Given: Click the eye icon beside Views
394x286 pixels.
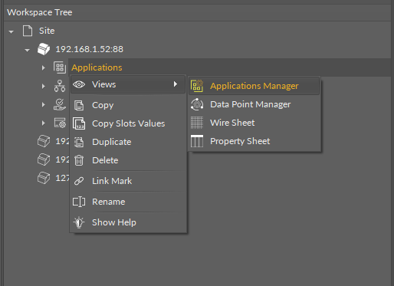Looking at the screenshot, I should tap(79, 84).
